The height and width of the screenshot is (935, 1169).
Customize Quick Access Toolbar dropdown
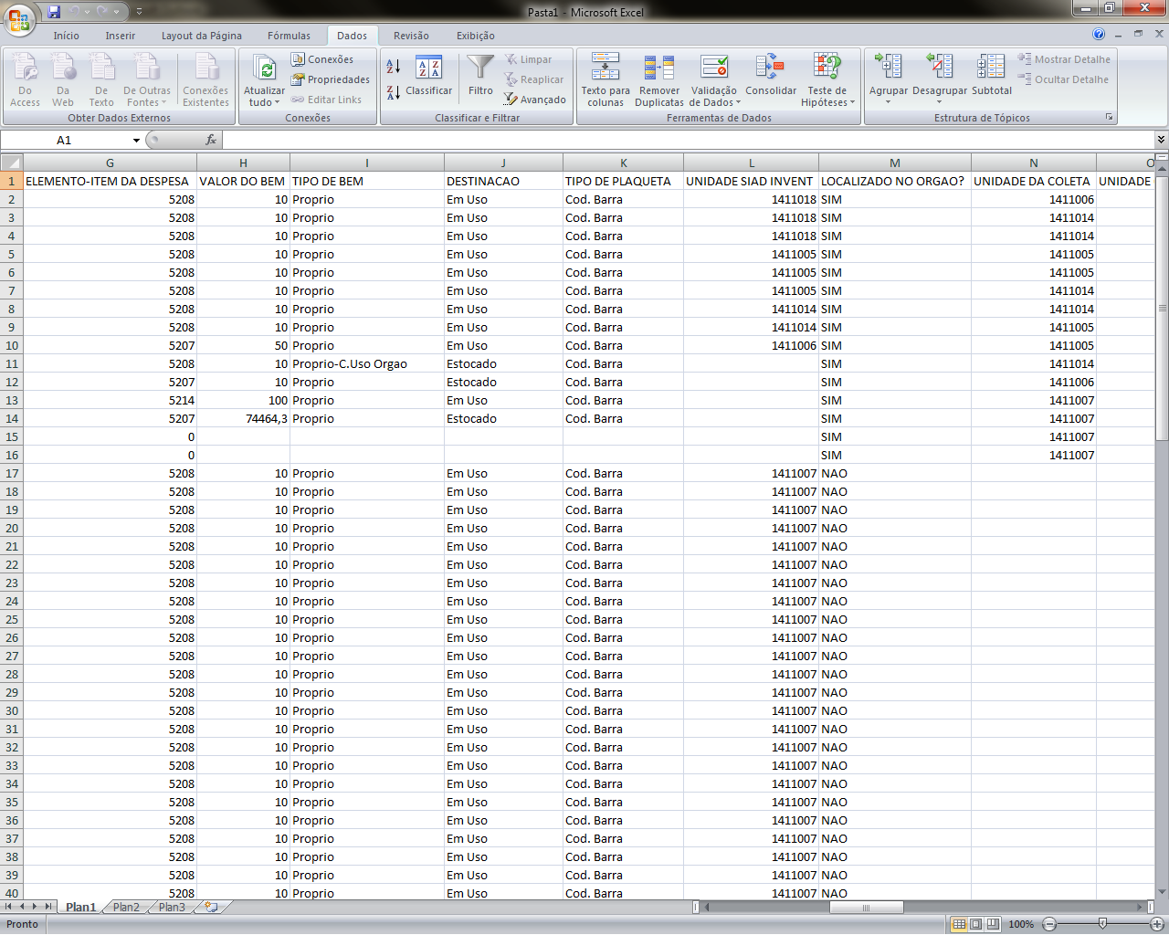pos(139,12)
